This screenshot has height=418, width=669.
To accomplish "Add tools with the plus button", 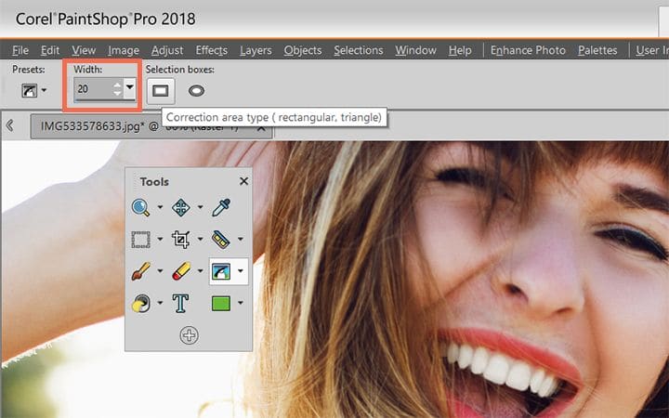I will pos(189,335).
